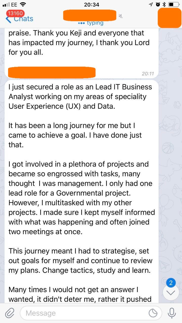Open the sticker panel icon in message box
Screen dimensions: 182x323
(153, 313)
